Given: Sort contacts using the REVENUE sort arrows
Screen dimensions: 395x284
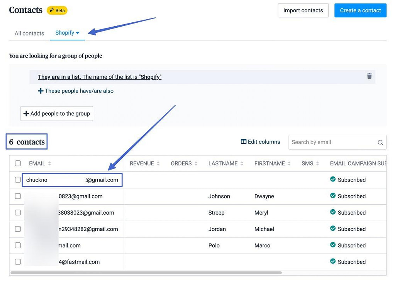Looking at the screenshot, I should coord(159,163).
